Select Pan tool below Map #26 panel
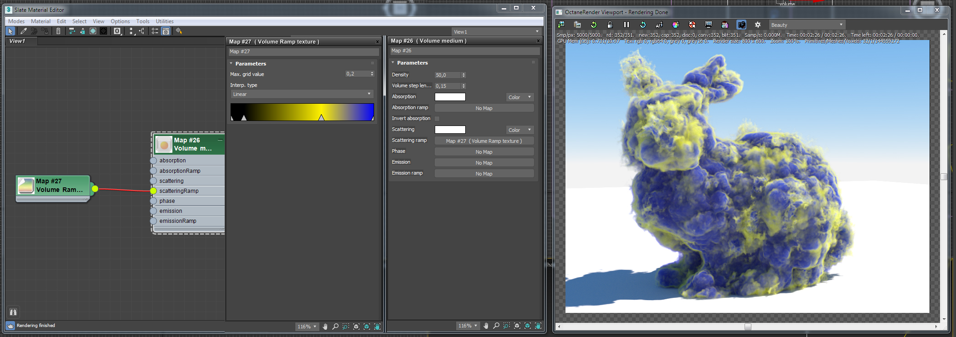 coord(486,326)
